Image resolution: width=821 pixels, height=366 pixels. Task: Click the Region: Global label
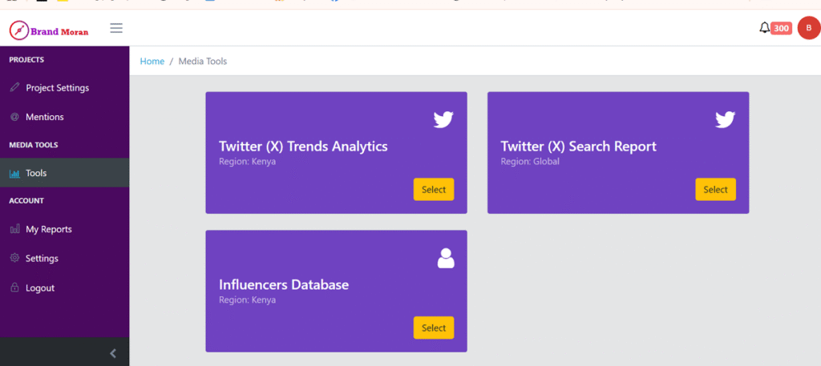tap(530, 162)
